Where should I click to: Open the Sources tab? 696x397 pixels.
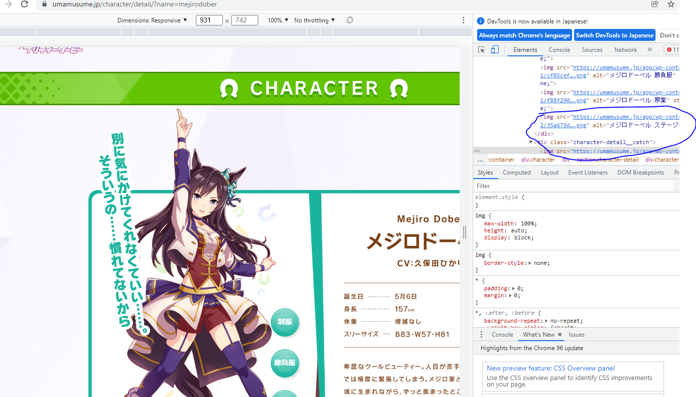pos(592,50)
